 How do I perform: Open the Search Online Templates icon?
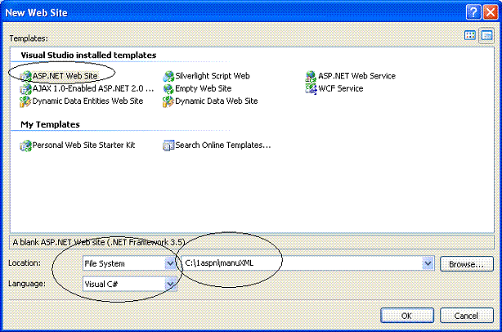coord(168,146)
